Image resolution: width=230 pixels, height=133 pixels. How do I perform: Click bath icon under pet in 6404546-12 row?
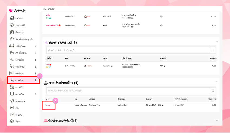47,18
